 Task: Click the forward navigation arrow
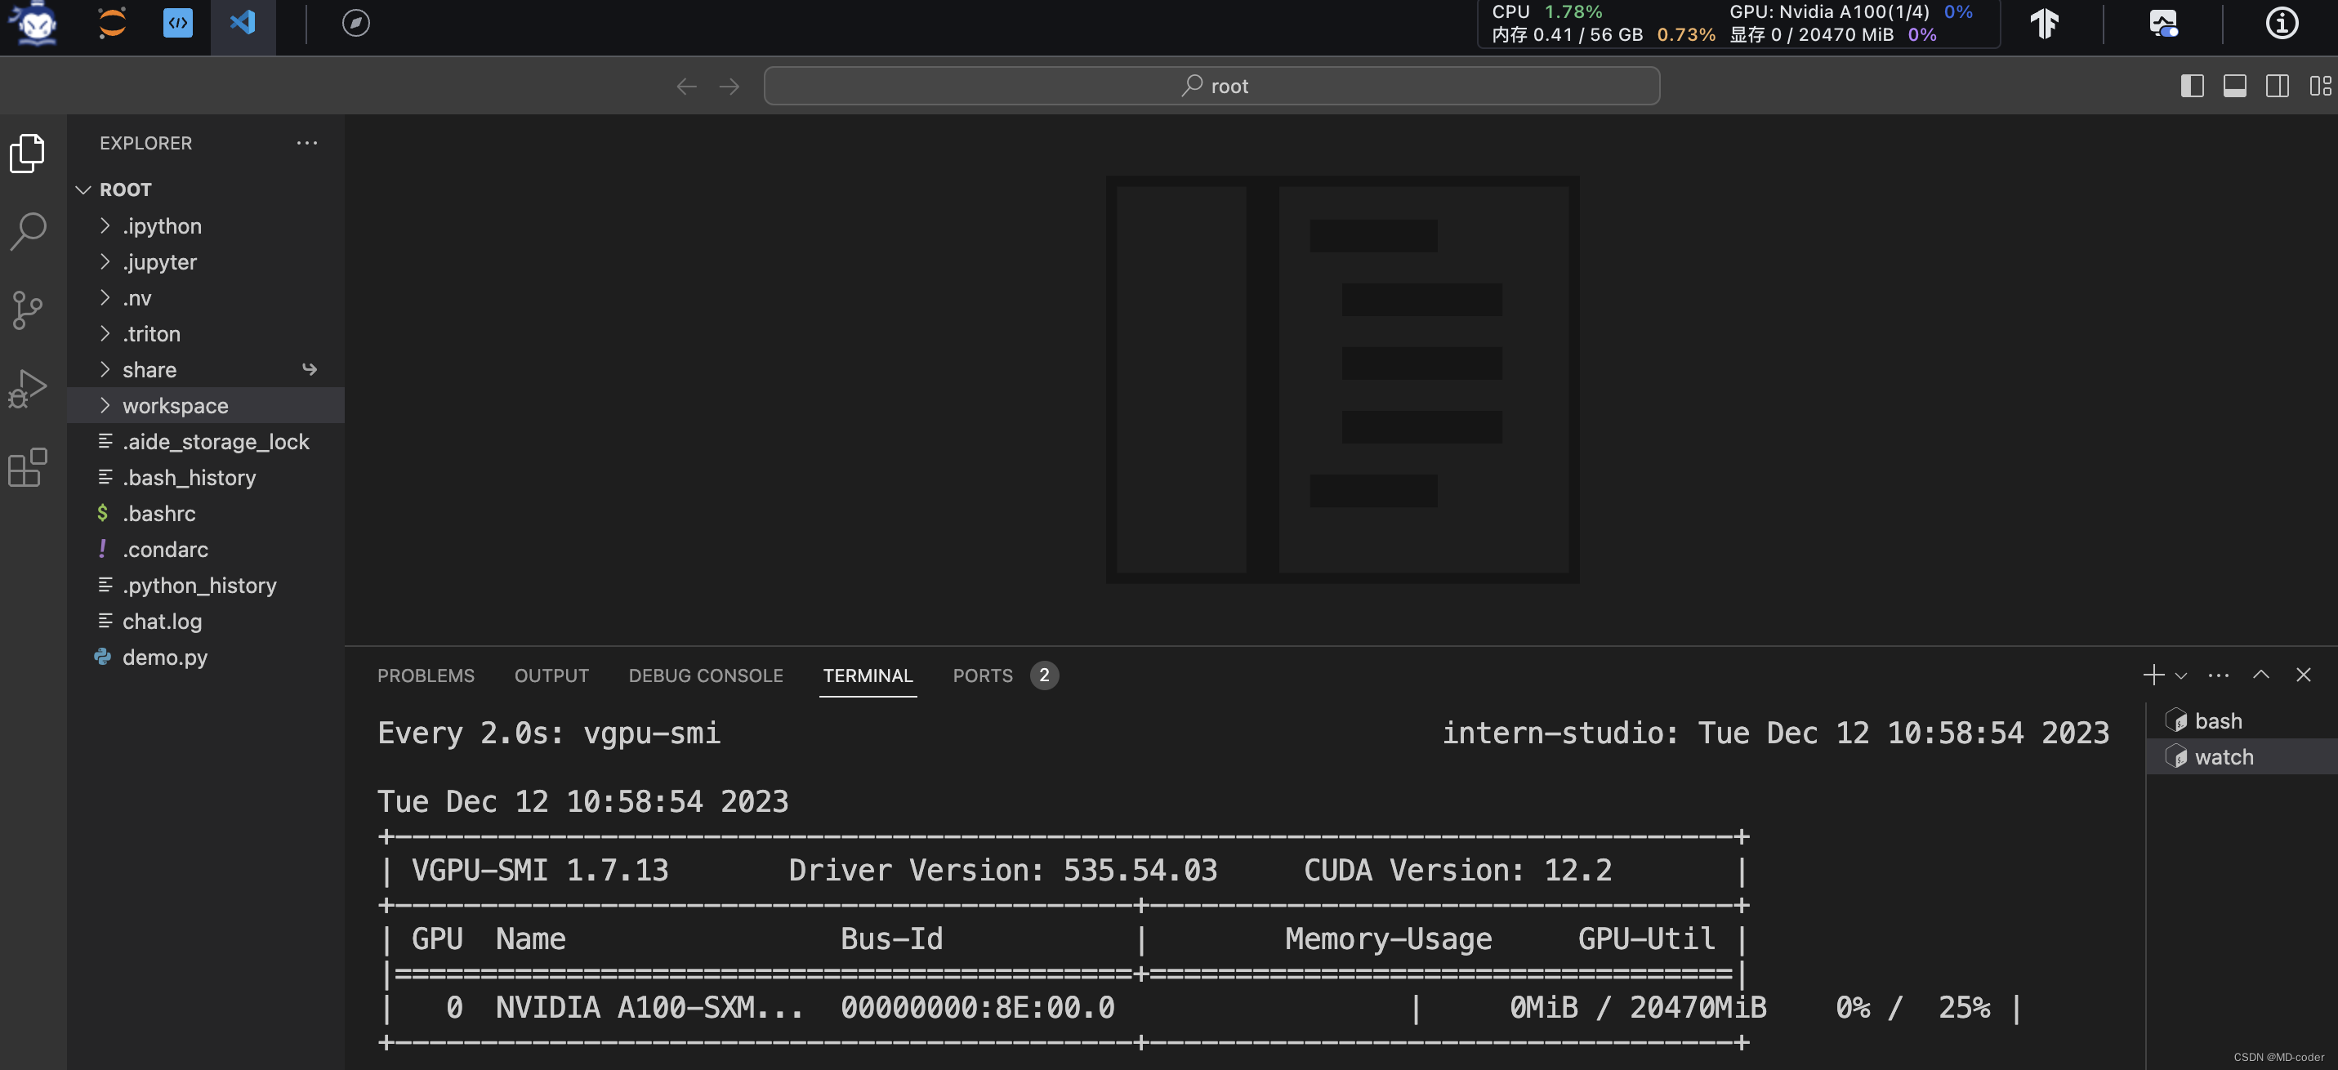click(730, 85)
